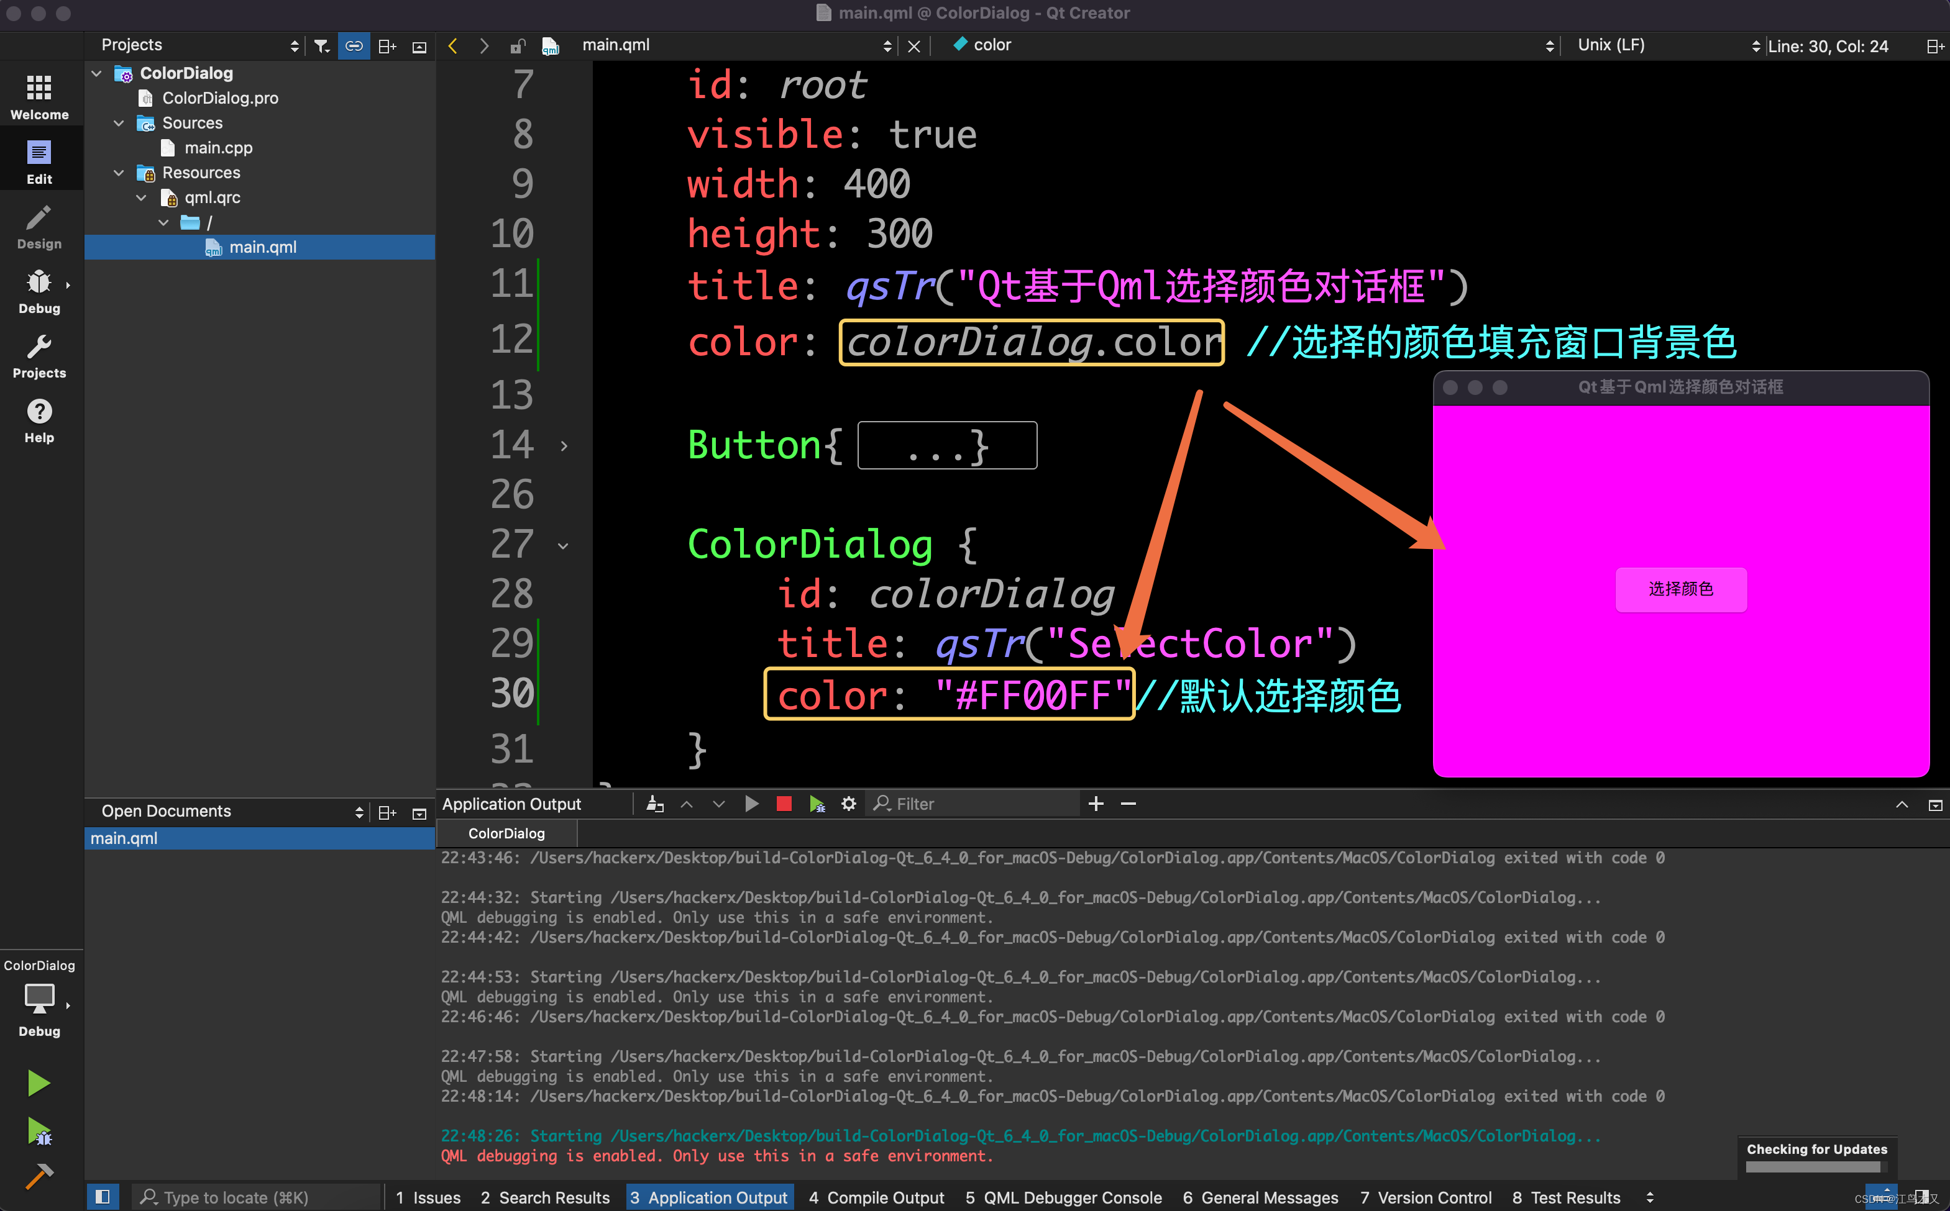Expand the folded Button block
1950x1211 pixels.
(x=564, y=446)
